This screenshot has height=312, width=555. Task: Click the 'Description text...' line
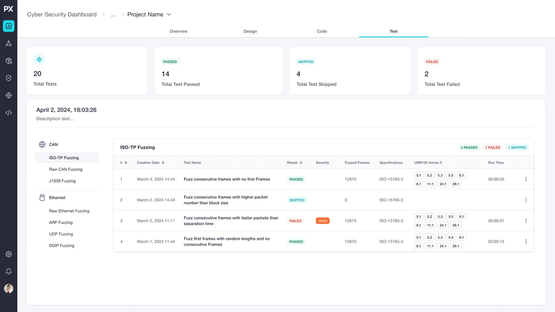(55, 119)
